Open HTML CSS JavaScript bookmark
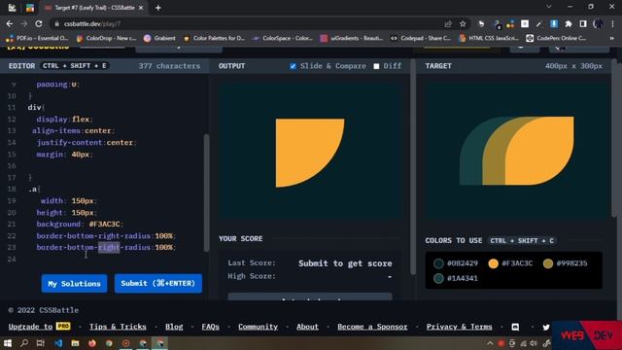This screenshot has width=622, height=350. point(489,38)
